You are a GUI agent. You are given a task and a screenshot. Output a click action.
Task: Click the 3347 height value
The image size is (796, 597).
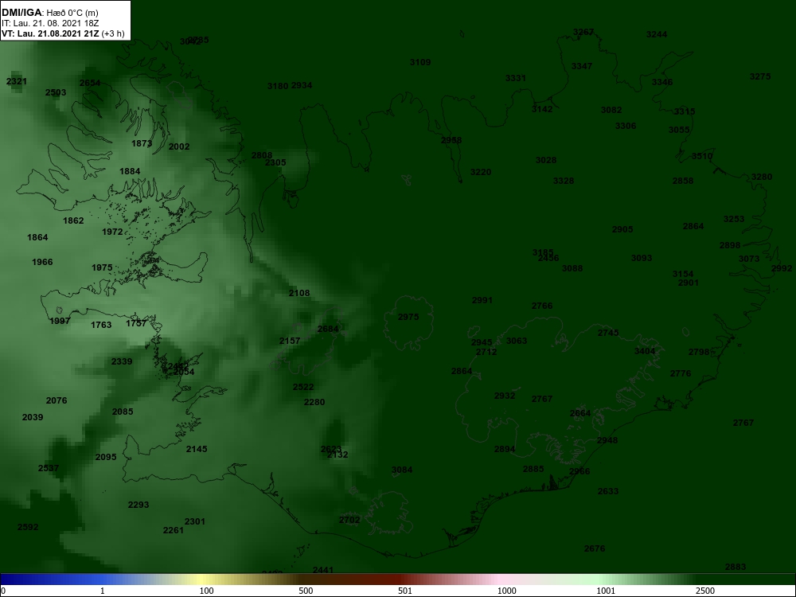tap(582, 67)
